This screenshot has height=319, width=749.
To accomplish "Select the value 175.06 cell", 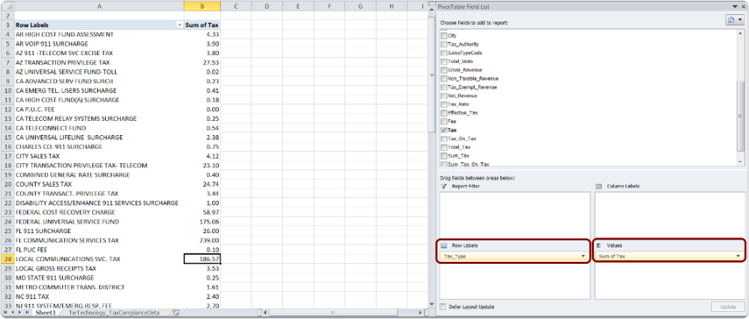I will click(202, 222).
